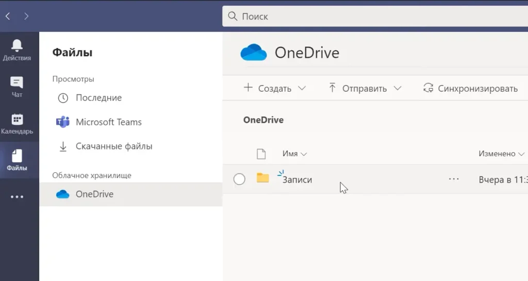This screenshot has width=528, height=281.
Task: Open the Календарь section
Action: (x=17, y=124)
